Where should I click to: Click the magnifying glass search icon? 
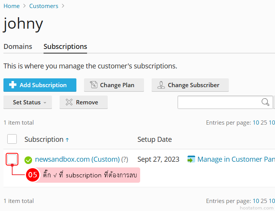tap(265, 102)
